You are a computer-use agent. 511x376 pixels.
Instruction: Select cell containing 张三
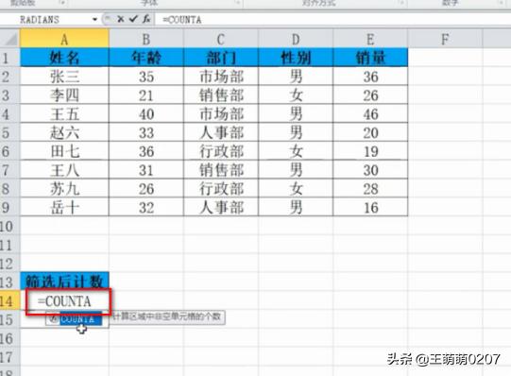coord(64,77)
